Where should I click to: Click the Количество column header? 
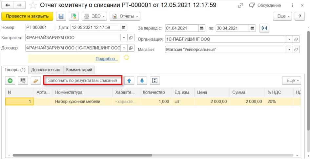156,92
